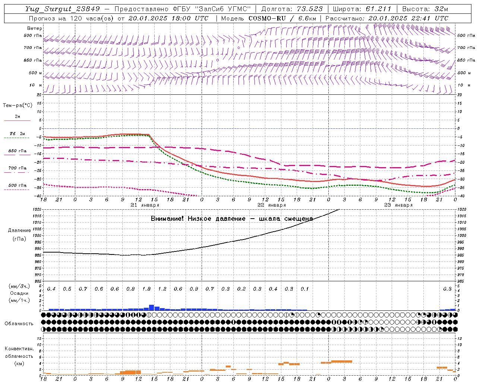Select the elevation text 'Высота: 32м'
Screen dimensions: 477x382
coord(425,9)
